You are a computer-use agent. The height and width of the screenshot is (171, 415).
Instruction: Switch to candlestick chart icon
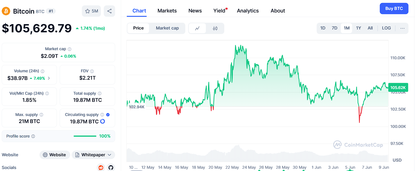[x=215, y=28]
